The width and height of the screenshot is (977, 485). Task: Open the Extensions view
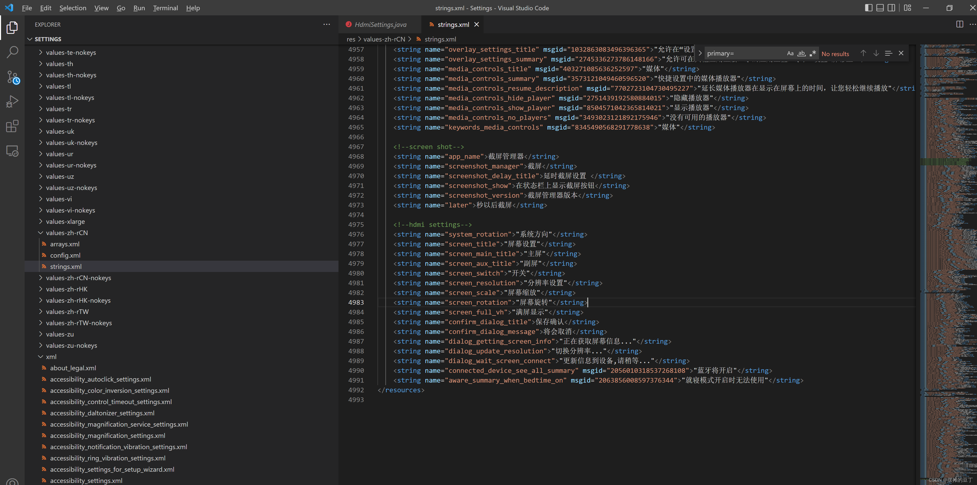(x=12, y=126)
